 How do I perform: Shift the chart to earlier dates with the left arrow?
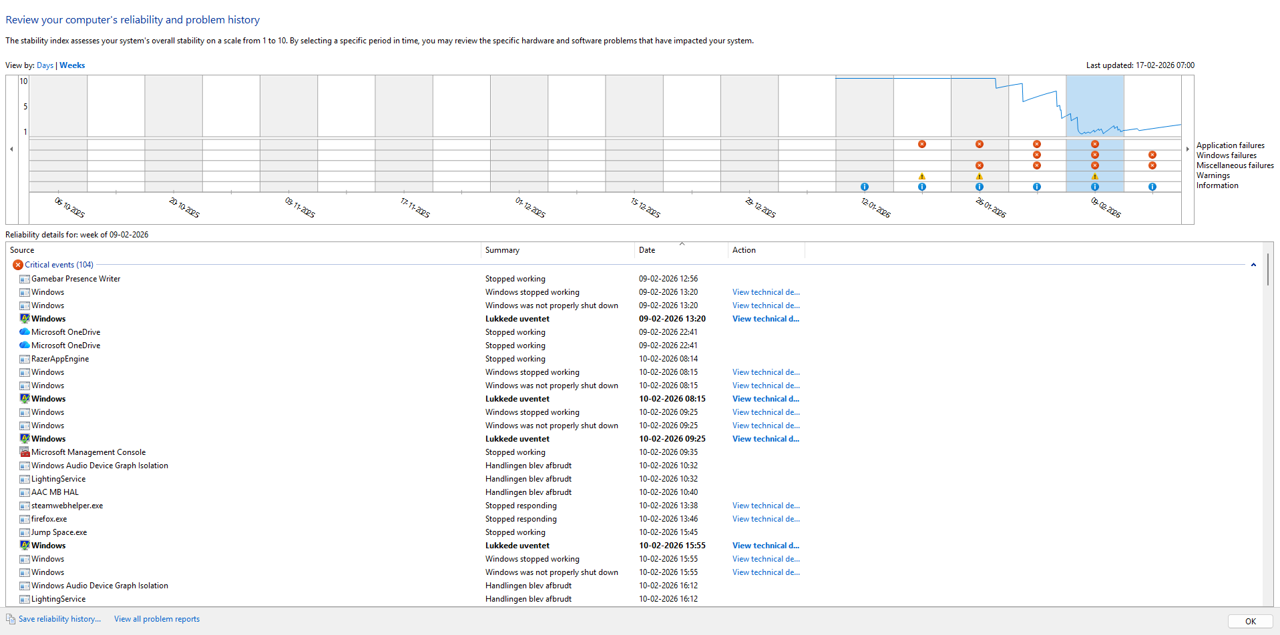coord(11,149)
